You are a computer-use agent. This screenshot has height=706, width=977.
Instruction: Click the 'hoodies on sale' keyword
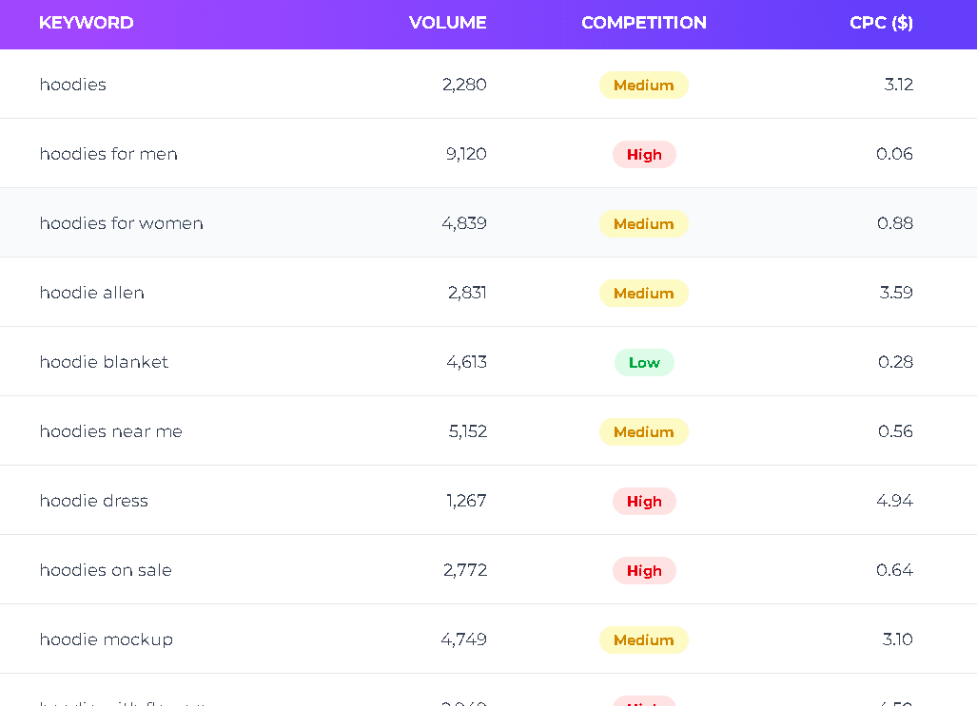point(106,570)
